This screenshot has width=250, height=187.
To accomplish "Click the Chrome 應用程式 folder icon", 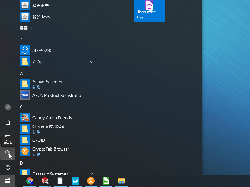I will 25,129.
